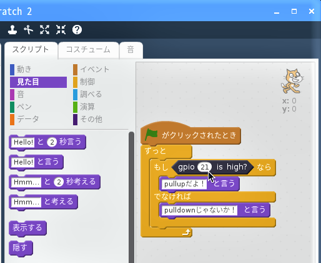Select the Delete scissors tool

click(x=29, y=30)
